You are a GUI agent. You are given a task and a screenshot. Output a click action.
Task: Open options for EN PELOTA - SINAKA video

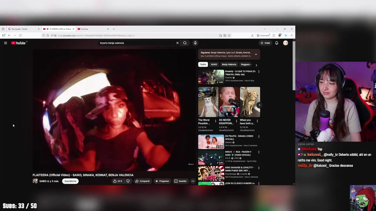(x=259, y=136)
